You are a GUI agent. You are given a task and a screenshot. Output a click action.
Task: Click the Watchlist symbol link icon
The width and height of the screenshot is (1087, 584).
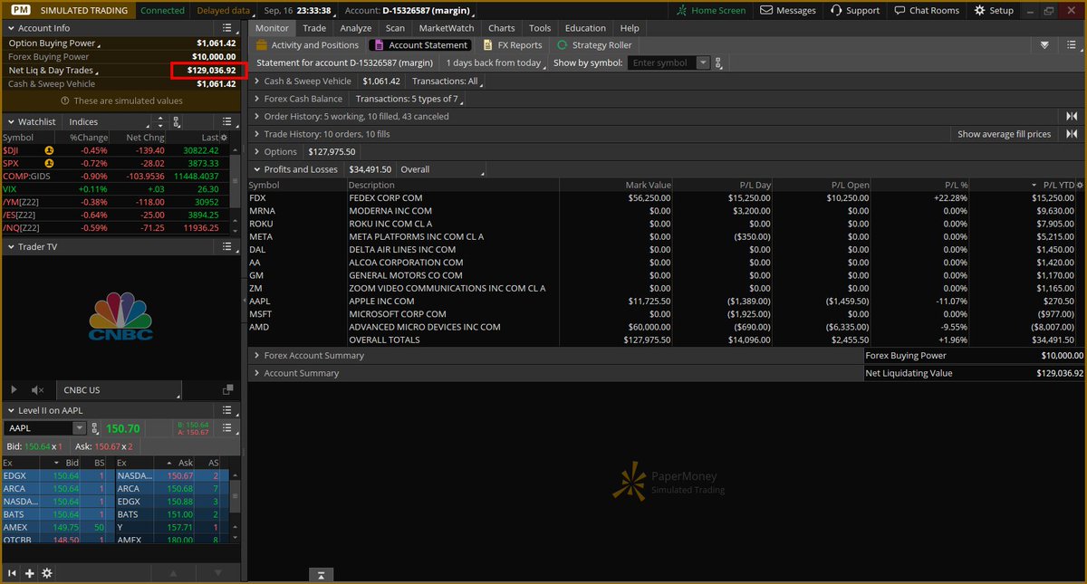[x=176, y=121]
